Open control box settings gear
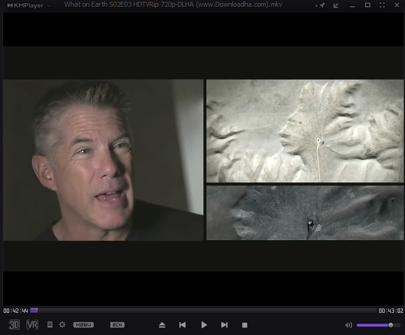Screen dimensions: 405x335 click(62, 325)
